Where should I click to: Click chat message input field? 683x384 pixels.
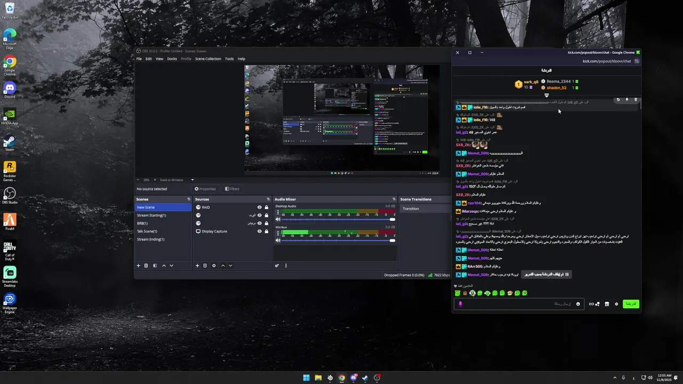[518, 304]
